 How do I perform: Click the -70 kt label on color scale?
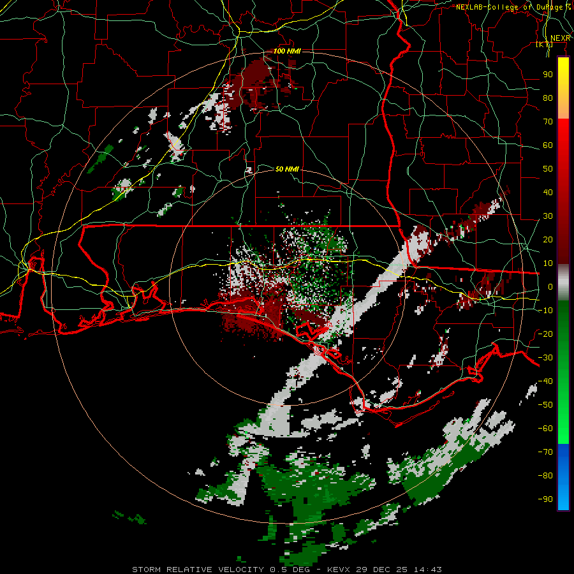pyautogui.click(x=545, y=452)
